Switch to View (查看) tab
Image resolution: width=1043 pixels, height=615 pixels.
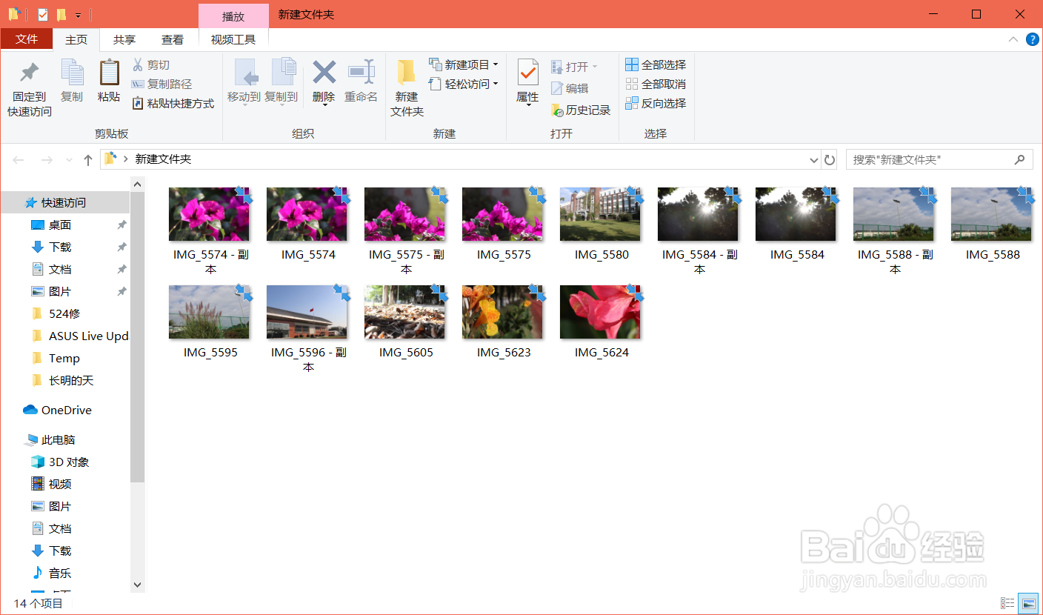point(173,39)
